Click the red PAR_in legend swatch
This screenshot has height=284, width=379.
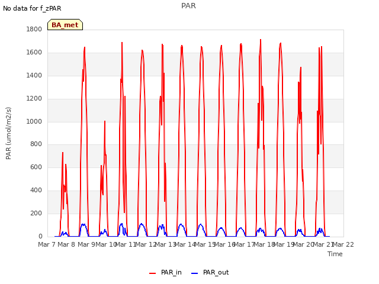[153, 273]
